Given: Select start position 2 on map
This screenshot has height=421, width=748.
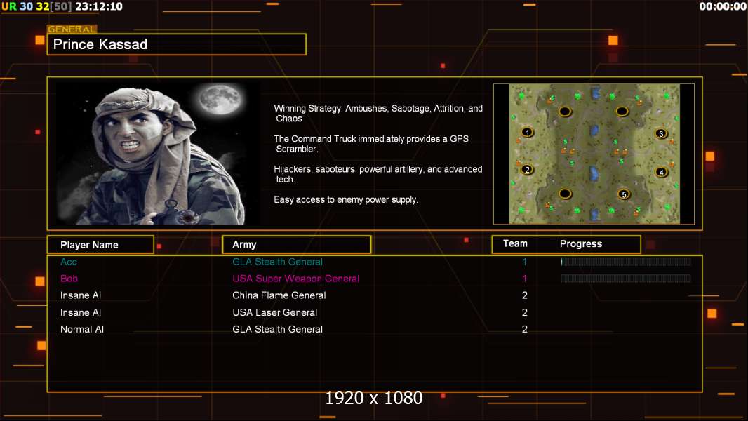Looking at the screenshot, I should pos(527,169).
